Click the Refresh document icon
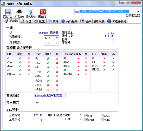 31,12
